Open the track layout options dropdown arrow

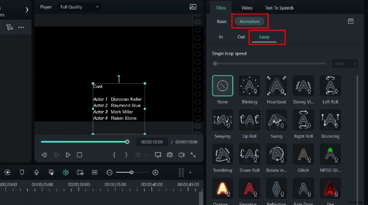190,173
